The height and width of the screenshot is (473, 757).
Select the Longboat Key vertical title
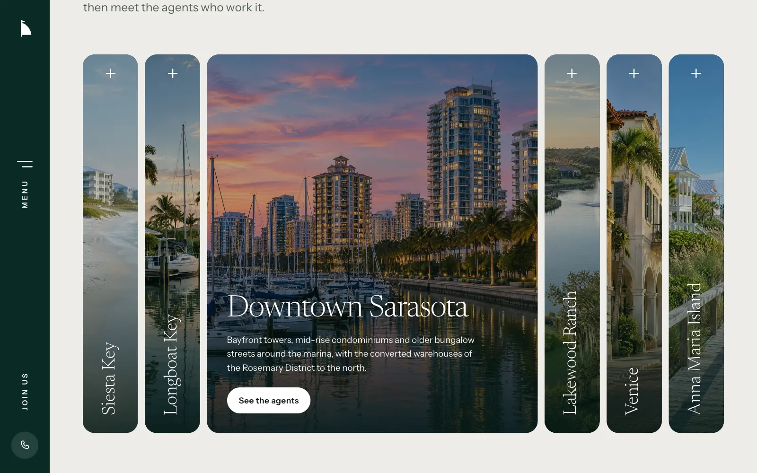coord(171,365)
